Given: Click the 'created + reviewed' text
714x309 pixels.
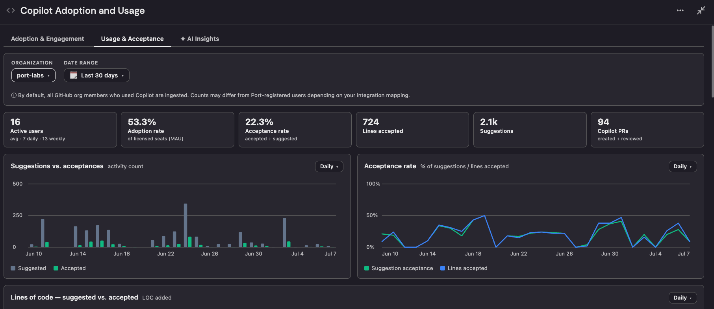Looking at the screenshot, I should [620, 139].
